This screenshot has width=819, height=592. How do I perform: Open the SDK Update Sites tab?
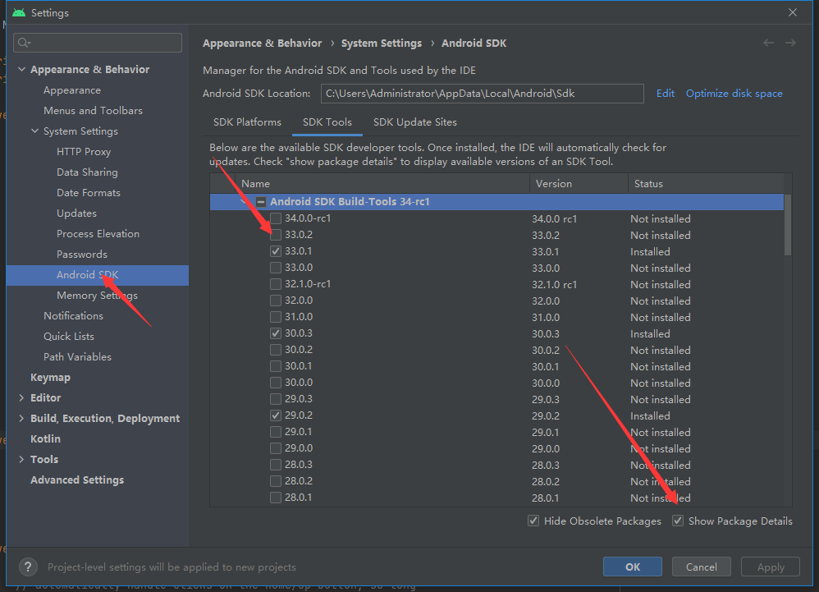[415, 122]
